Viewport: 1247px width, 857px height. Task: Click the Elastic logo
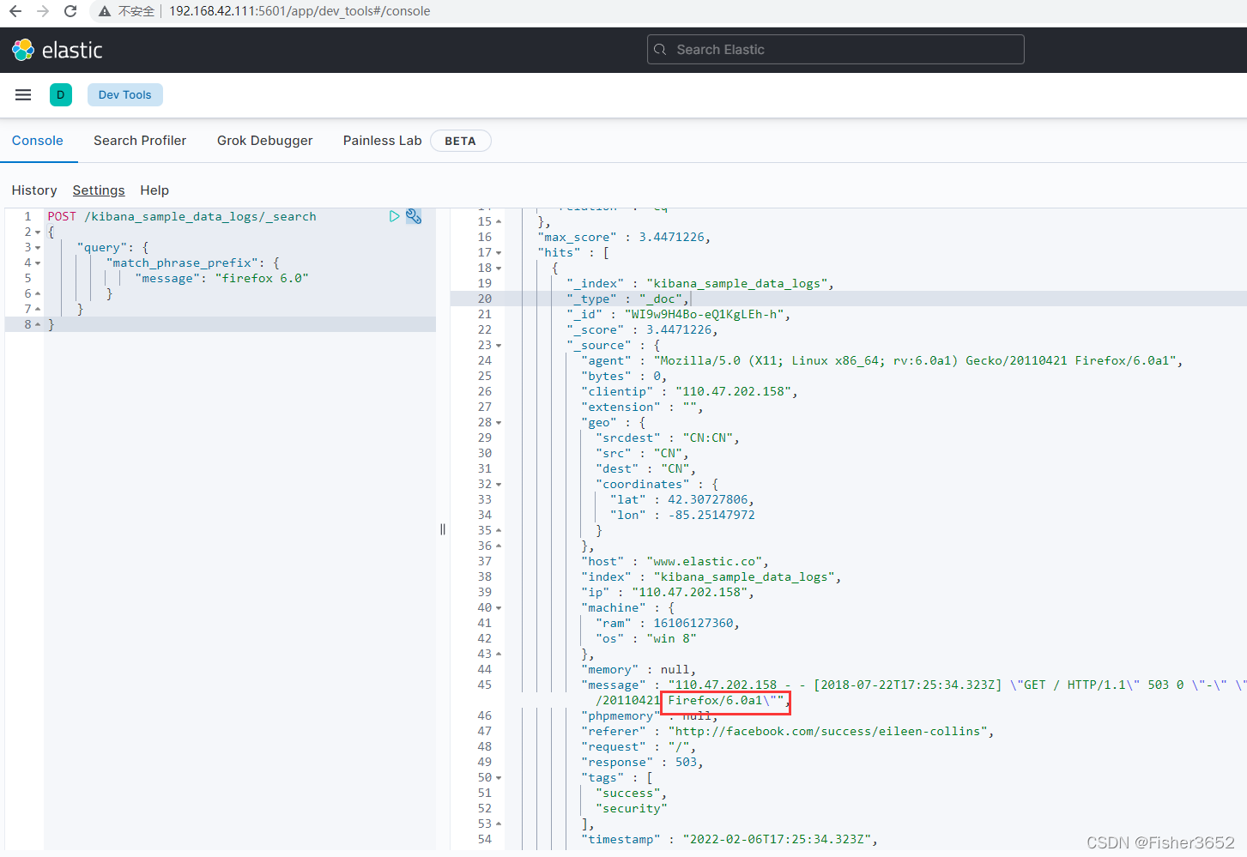pos(58,50)
